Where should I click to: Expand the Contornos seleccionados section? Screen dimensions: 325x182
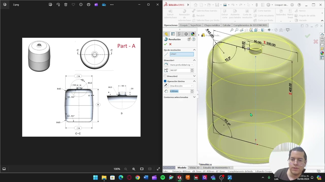tap(194, 97)
